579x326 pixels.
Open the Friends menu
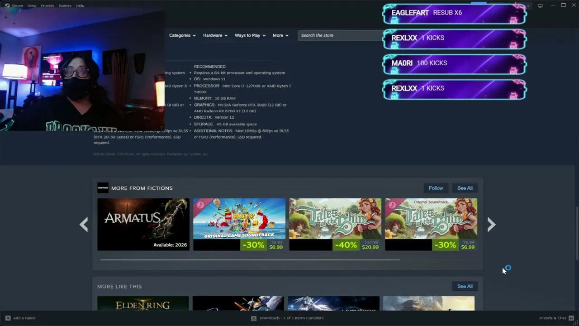point(47,5)
